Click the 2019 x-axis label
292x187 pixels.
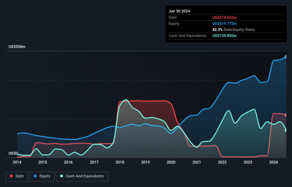point(145,162)
